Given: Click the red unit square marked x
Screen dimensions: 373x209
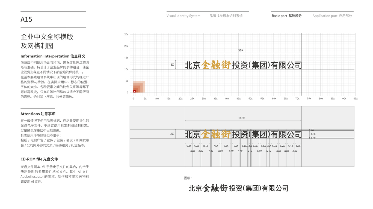Looking at the screenshot, I should coord(134,91).
